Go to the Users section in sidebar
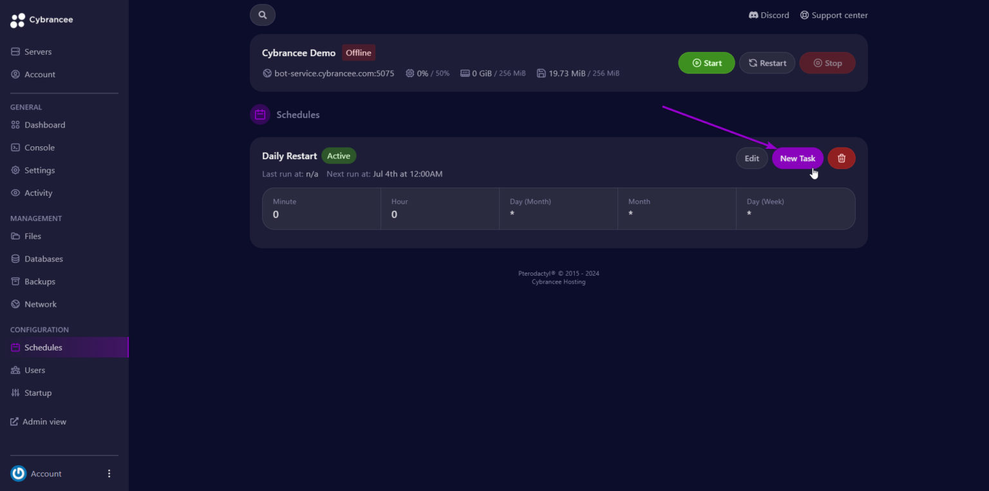 coord(35,370)
